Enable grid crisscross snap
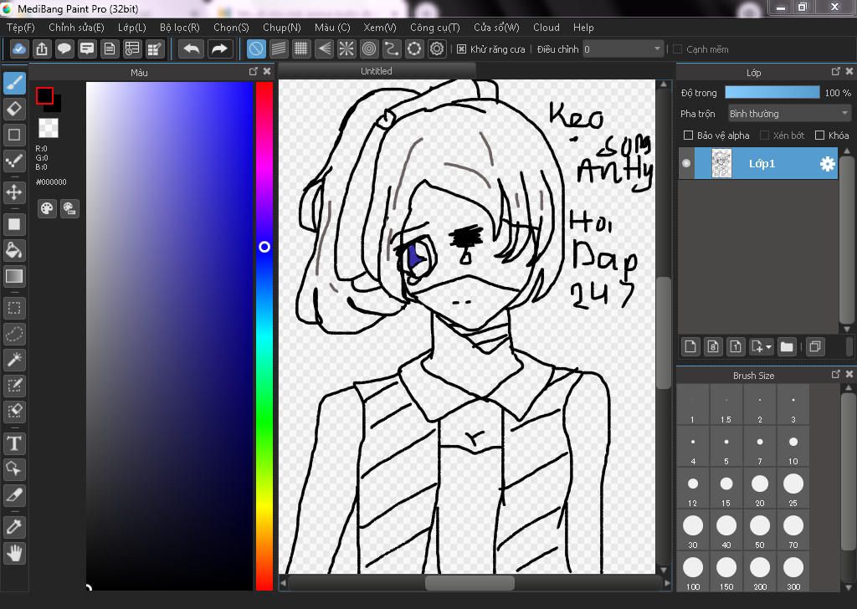The image size is (857, 609). point(301,49)
